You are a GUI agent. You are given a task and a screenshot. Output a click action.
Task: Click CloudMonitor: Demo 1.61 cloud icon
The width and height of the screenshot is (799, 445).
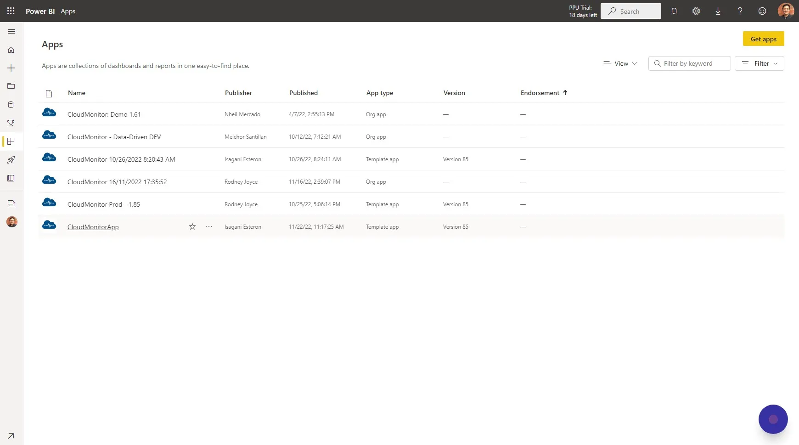(49, 113)
